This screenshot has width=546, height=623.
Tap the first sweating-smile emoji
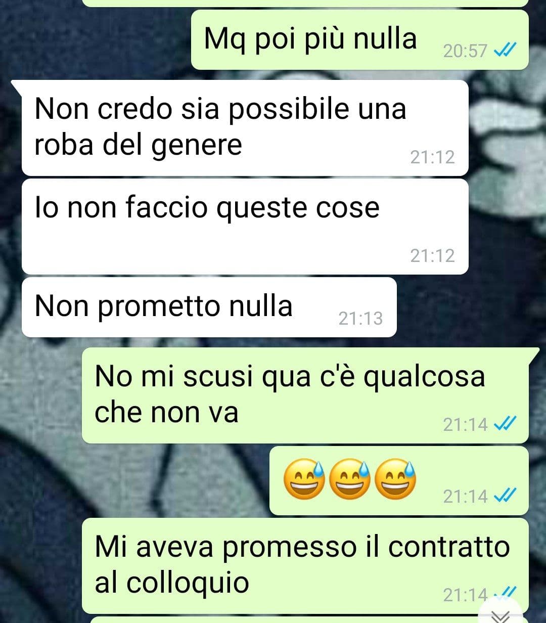click(304, 480)
